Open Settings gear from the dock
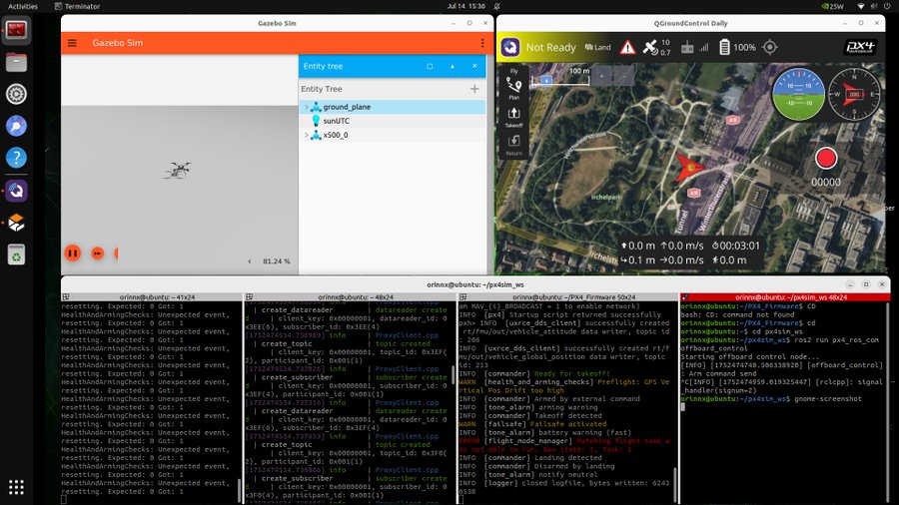899x505 pixels. tap(16, 94)
